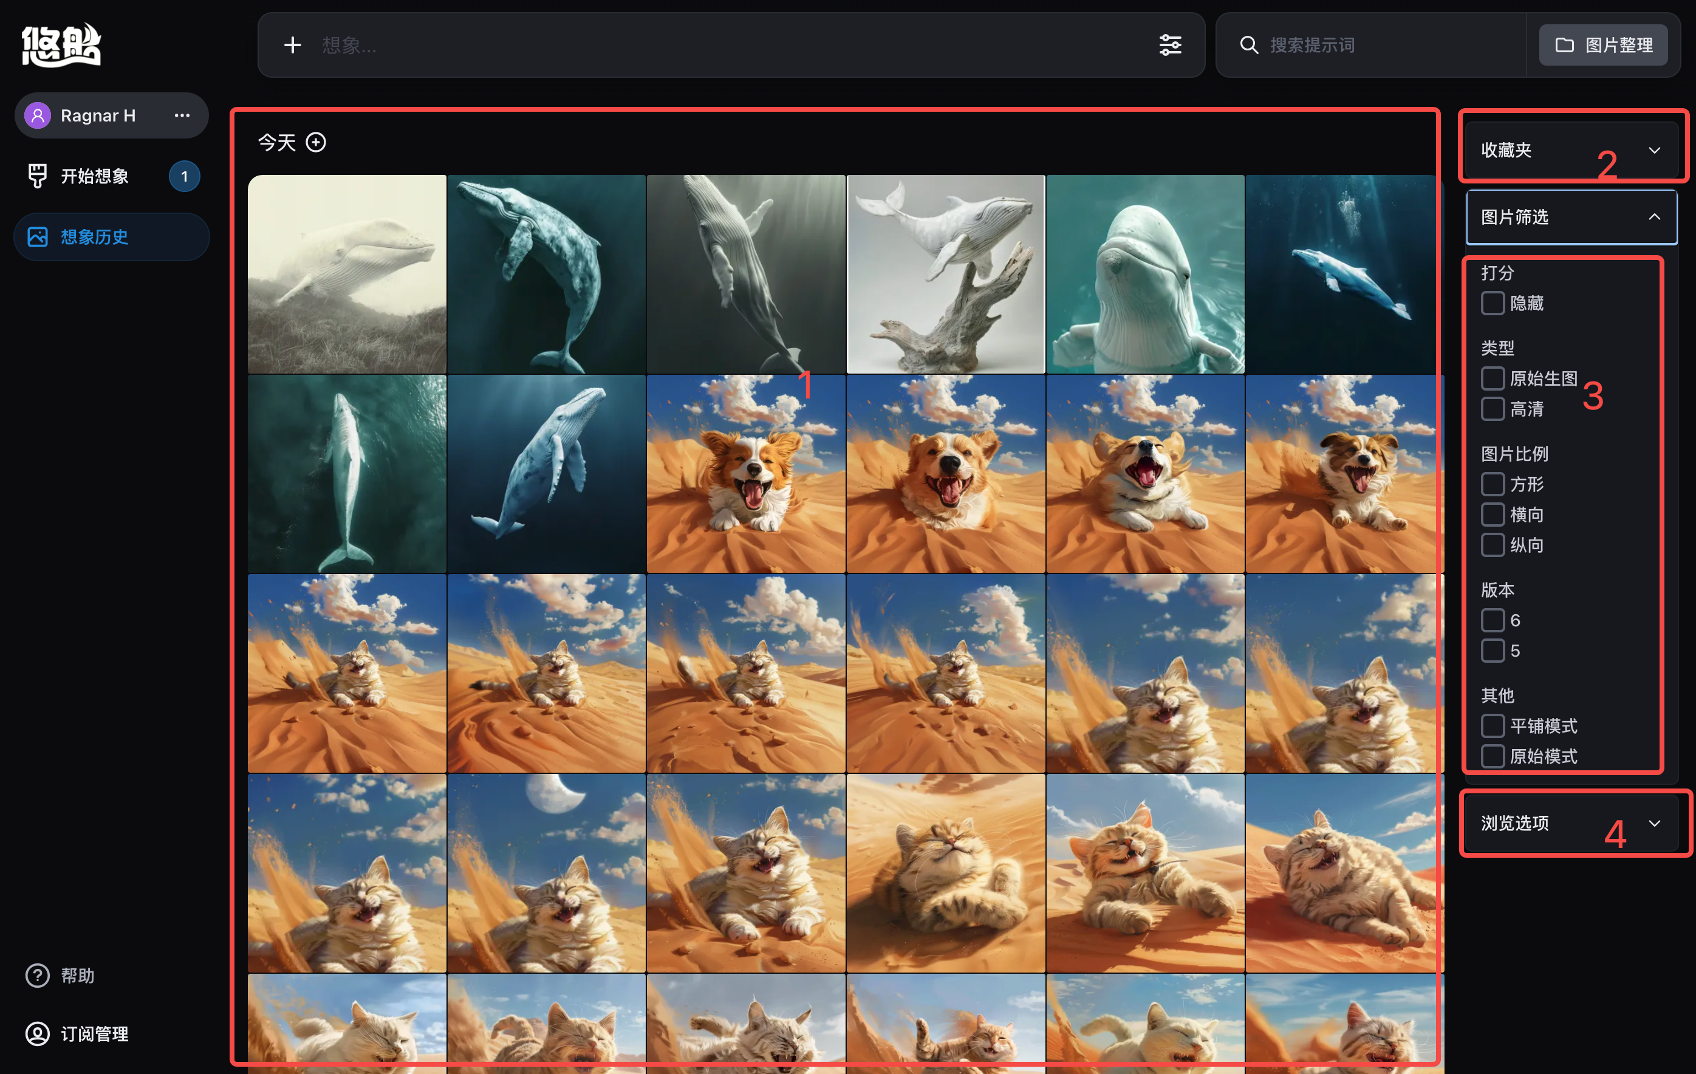Click the plus icon in the 想象 prompt bar
1696x1074 pixels.
coord(292,45)
